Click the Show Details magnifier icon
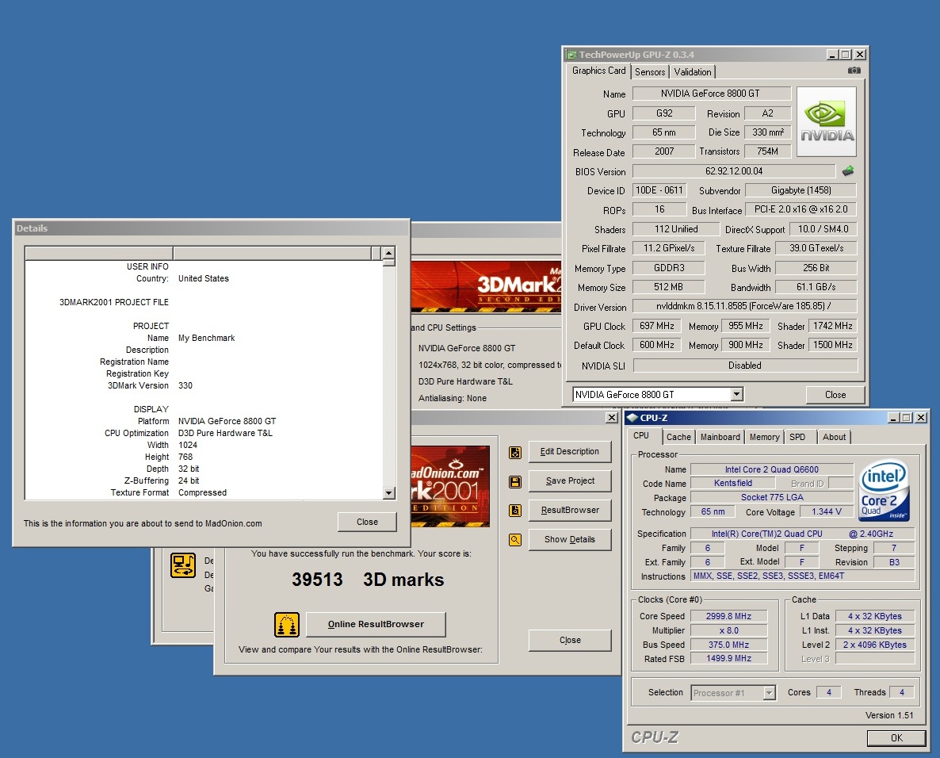 click(515, 540)
